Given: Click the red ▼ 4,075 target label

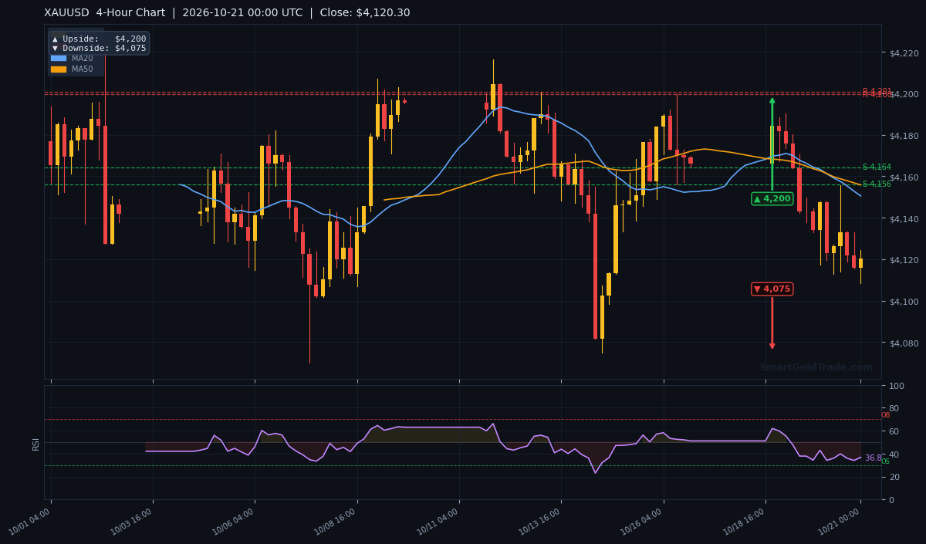Looking at the screenshot, I should point(772,289).
